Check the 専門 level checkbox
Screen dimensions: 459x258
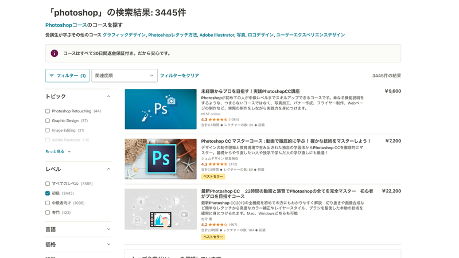pos(48,213)
